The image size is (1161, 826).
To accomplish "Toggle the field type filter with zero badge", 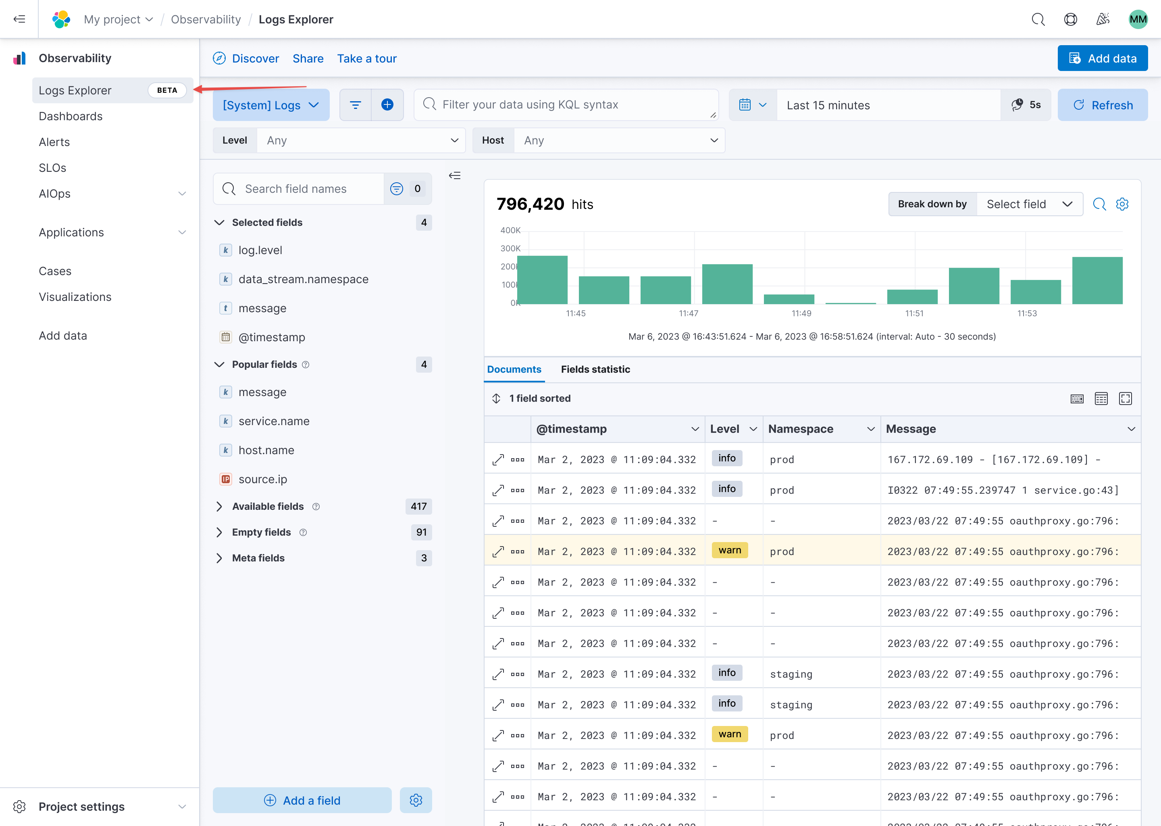I will 397,188.
